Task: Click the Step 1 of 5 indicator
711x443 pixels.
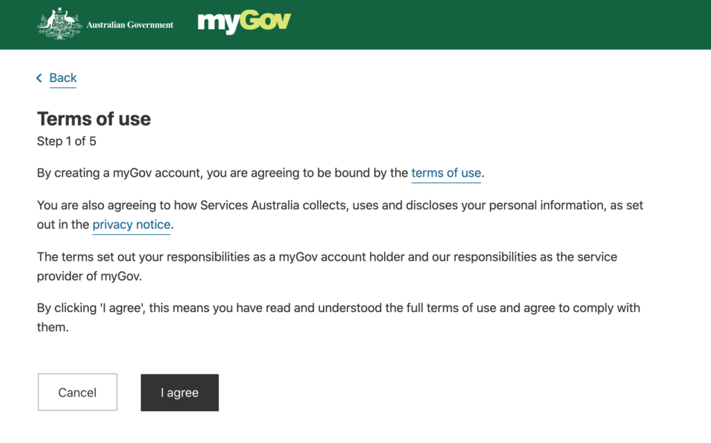Action: (x=67, y=141)
